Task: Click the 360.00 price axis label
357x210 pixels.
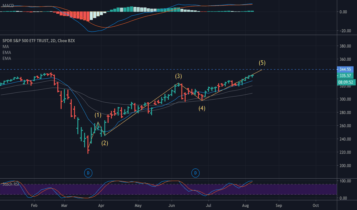Action: pyautogui.click(x=345, y=59)
